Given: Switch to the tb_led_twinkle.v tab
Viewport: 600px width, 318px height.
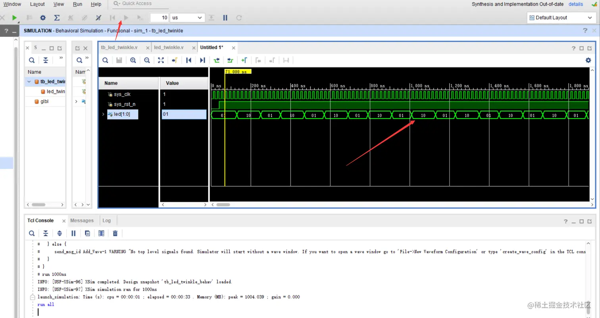Looking at the screenshot, I should [x=119, y=47].
